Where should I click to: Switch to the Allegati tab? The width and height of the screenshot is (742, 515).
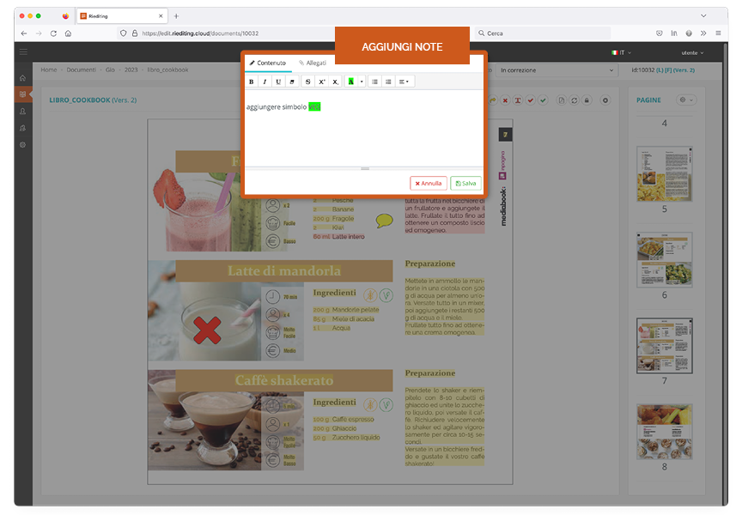pyautogui.click(x=313, y=63)
